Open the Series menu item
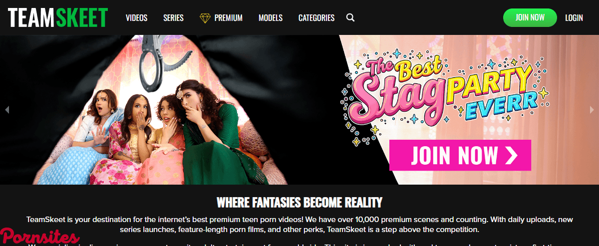The width and height of the screenshot is (599, 246). click(x=173, y=18)
